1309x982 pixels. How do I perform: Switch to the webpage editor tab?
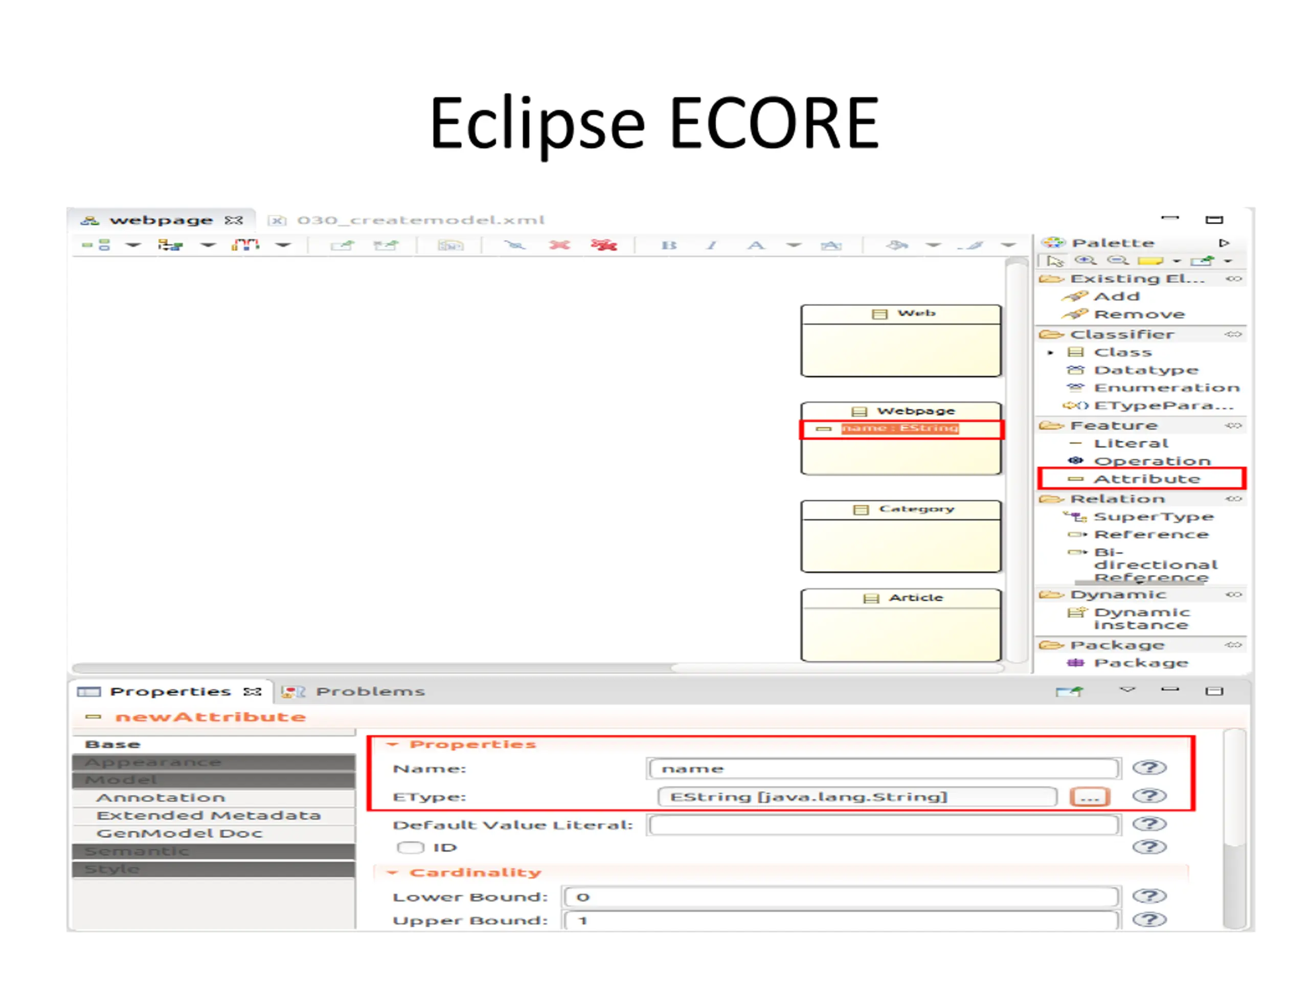(161, 220)
